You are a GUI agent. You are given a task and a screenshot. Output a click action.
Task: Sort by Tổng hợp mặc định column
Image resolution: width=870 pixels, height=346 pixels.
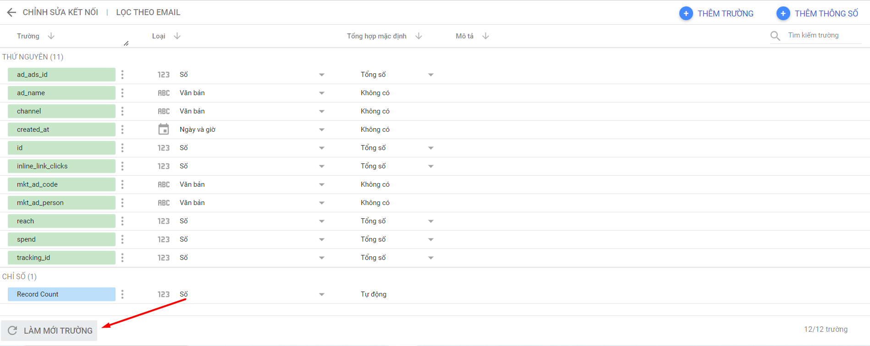click(418, 36)
